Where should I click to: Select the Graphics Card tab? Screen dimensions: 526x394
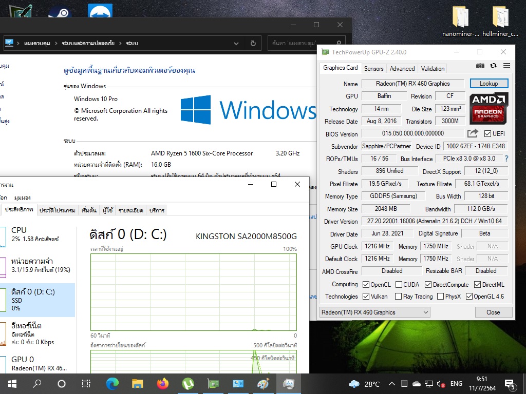click(x=340, y=68)
